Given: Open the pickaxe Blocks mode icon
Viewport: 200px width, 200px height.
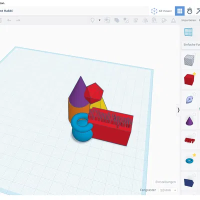Looking at the screenshot, I should point(198,11).
